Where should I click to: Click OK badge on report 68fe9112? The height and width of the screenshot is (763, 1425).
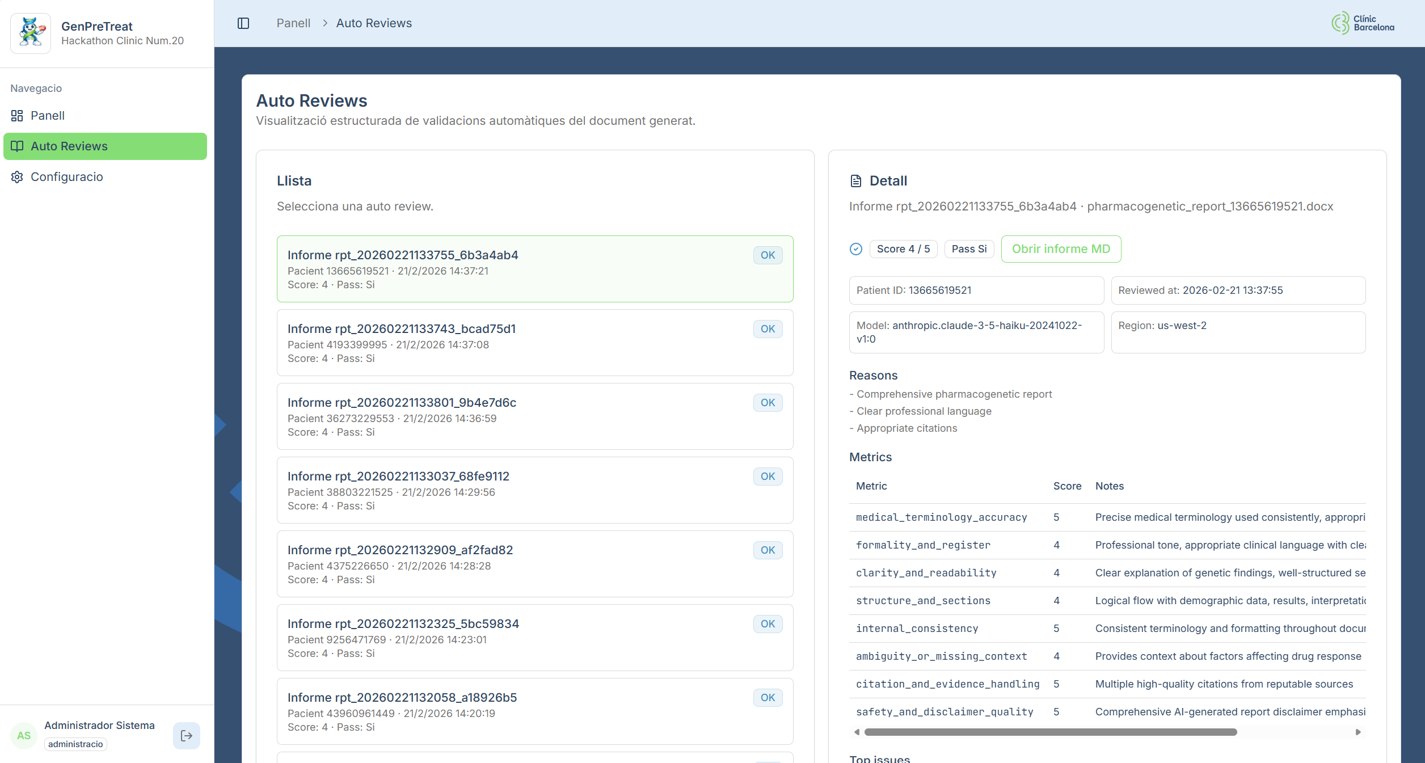(x=768, y=477)
